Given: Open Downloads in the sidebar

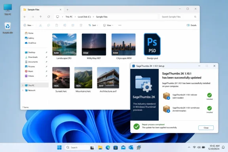Looking at the screenshot, I should click(x=31, y=57).
